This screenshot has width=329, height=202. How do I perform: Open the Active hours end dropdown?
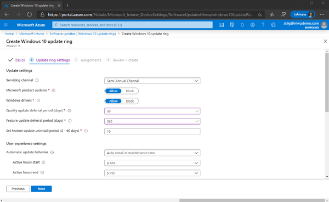point(152,173)
